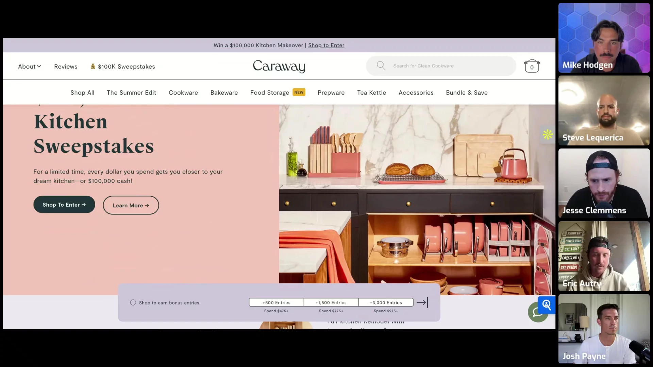
Task: Go to Caraway home via logo
Action: [279, 66]
